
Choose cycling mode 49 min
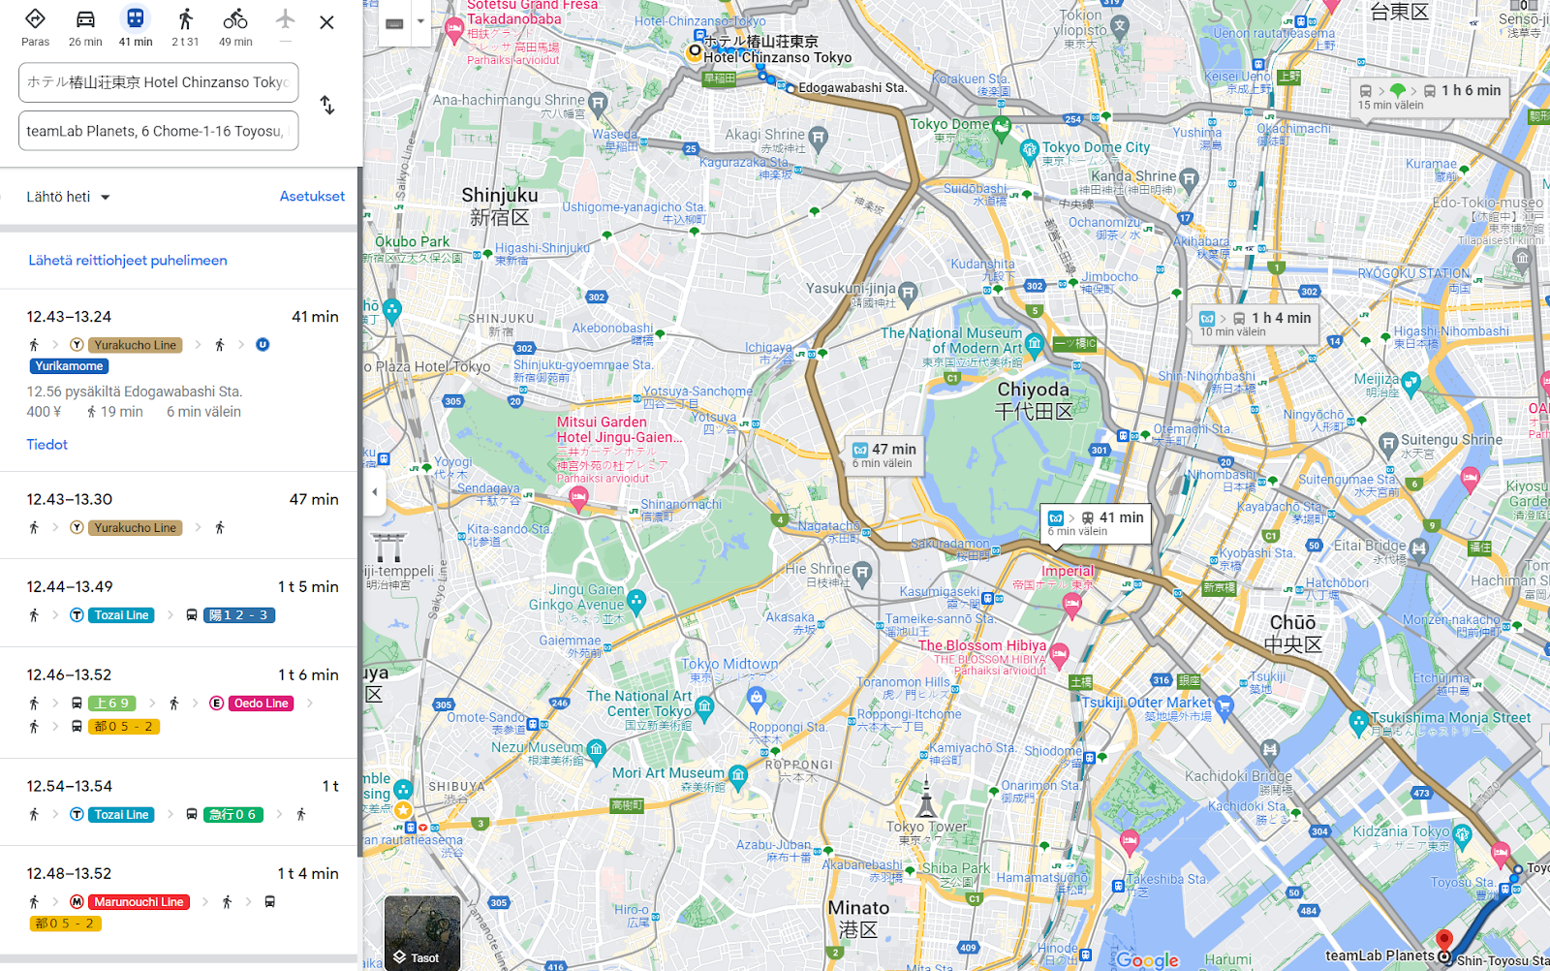pos(235,27)
